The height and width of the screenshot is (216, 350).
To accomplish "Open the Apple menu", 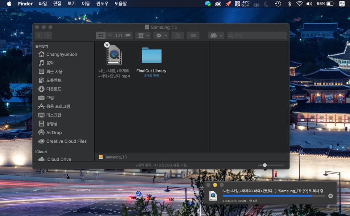I will tap(9, 4).
